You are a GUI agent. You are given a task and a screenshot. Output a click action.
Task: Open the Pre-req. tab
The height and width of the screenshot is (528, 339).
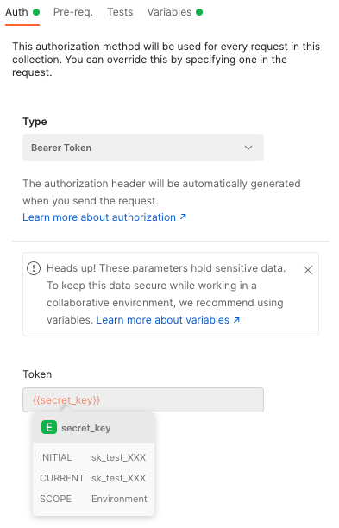point(73,12)
